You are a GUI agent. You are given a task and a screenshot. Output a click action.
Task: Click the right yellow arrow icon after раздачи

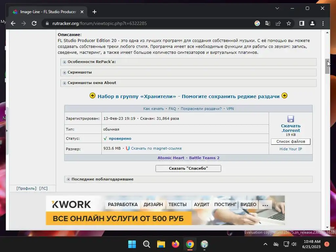click(284, 95)
